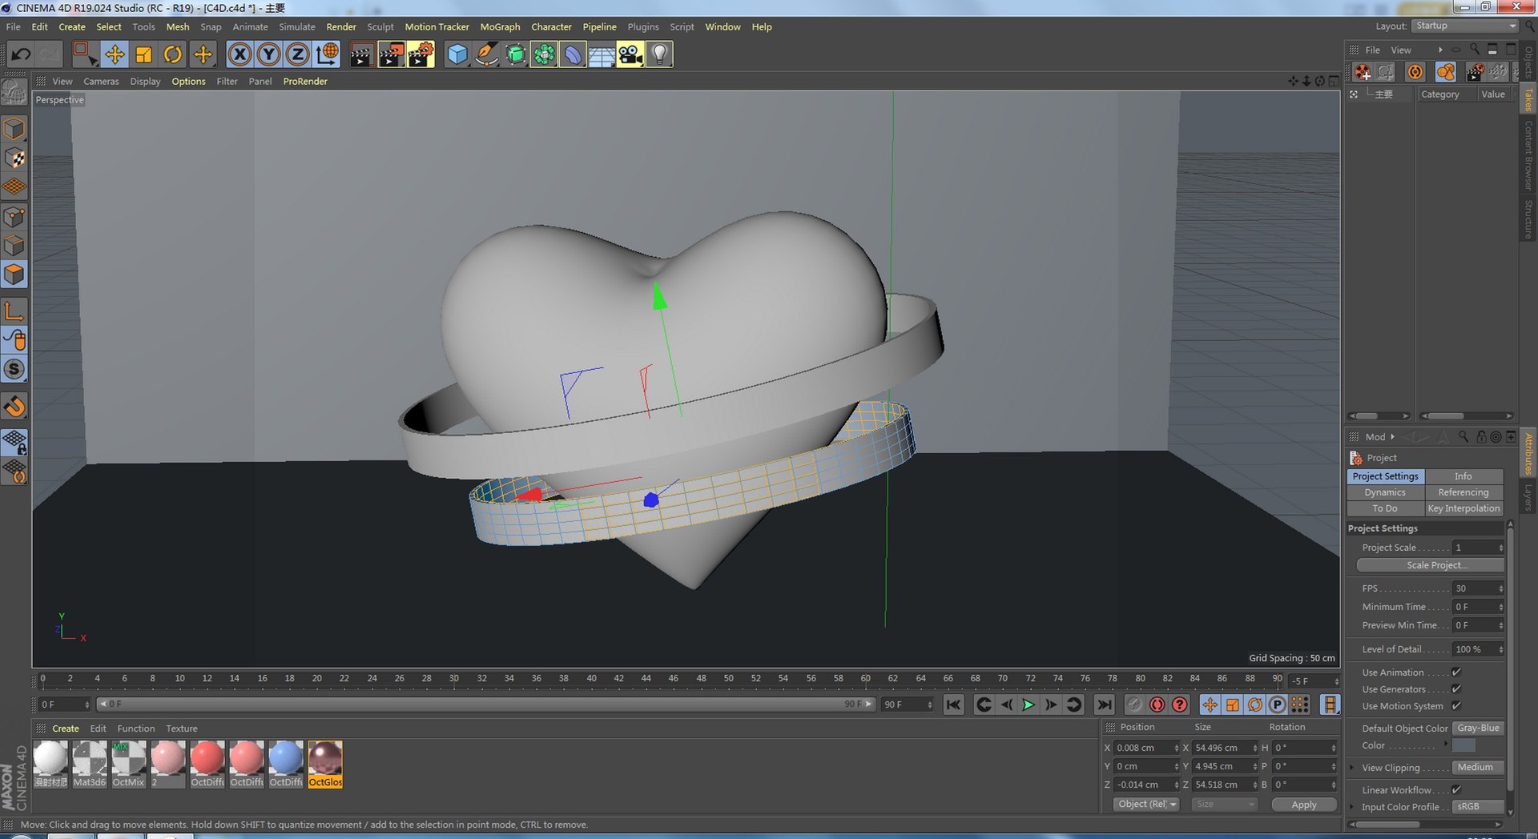Screen dimensions: 1538x839
Task: Select the Rotate tool icon
Action: (x=172, y=54)
